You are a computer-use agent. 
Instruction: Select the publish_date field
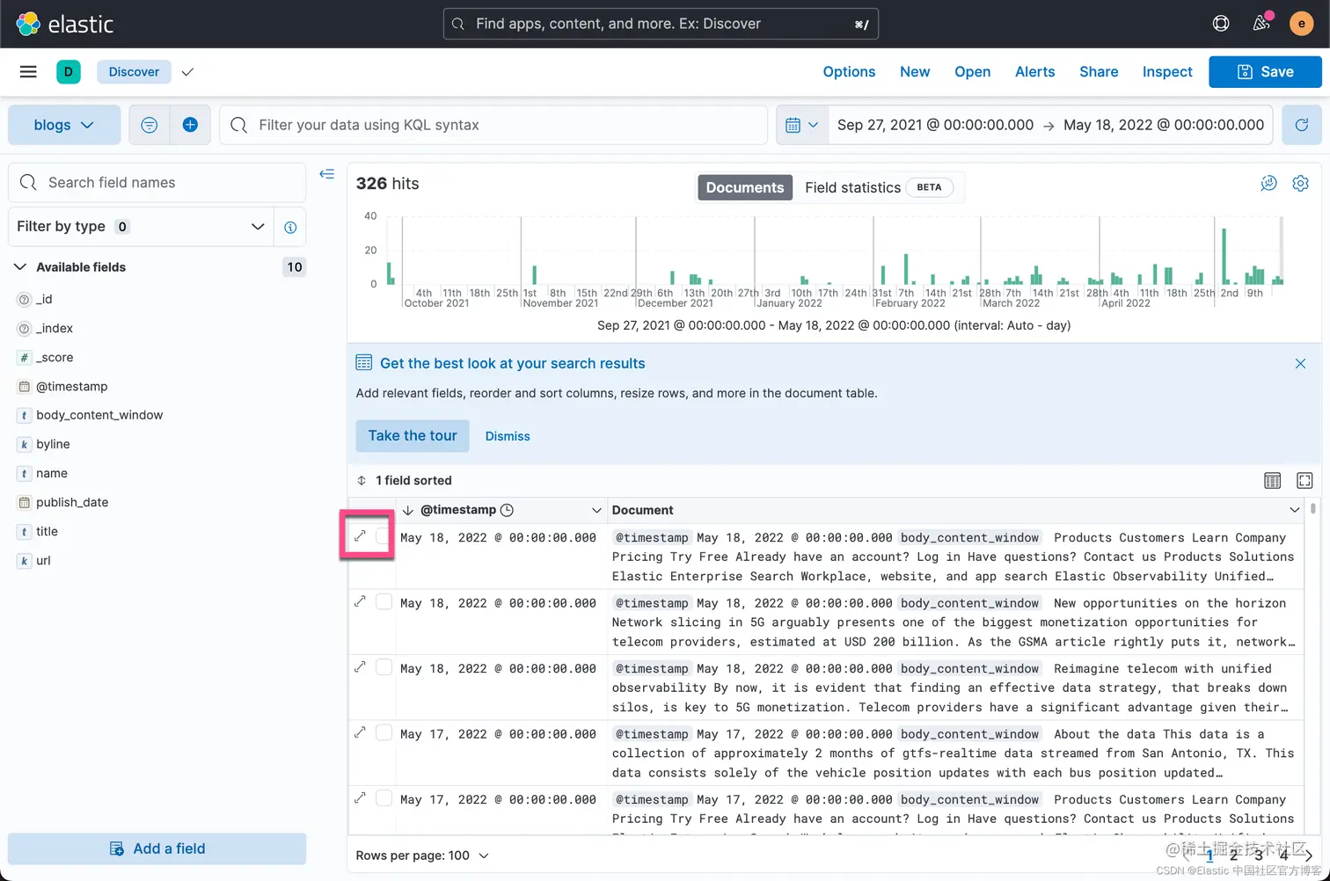[72, 503]
